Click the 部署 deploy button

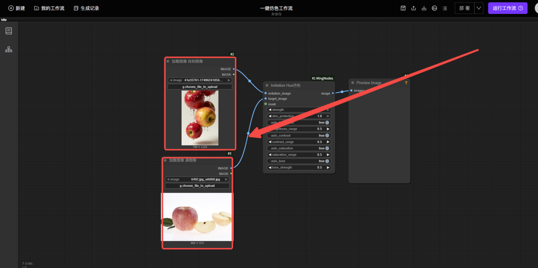pyautogui.click(x=465, y=8)
